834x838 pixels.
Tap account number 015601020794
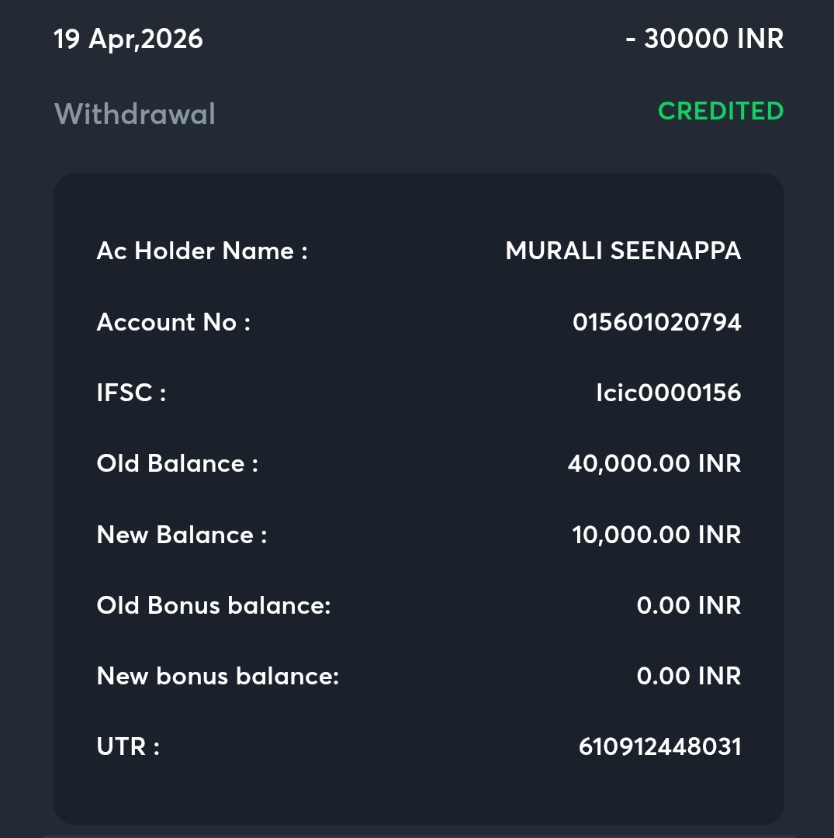(656, 322)
